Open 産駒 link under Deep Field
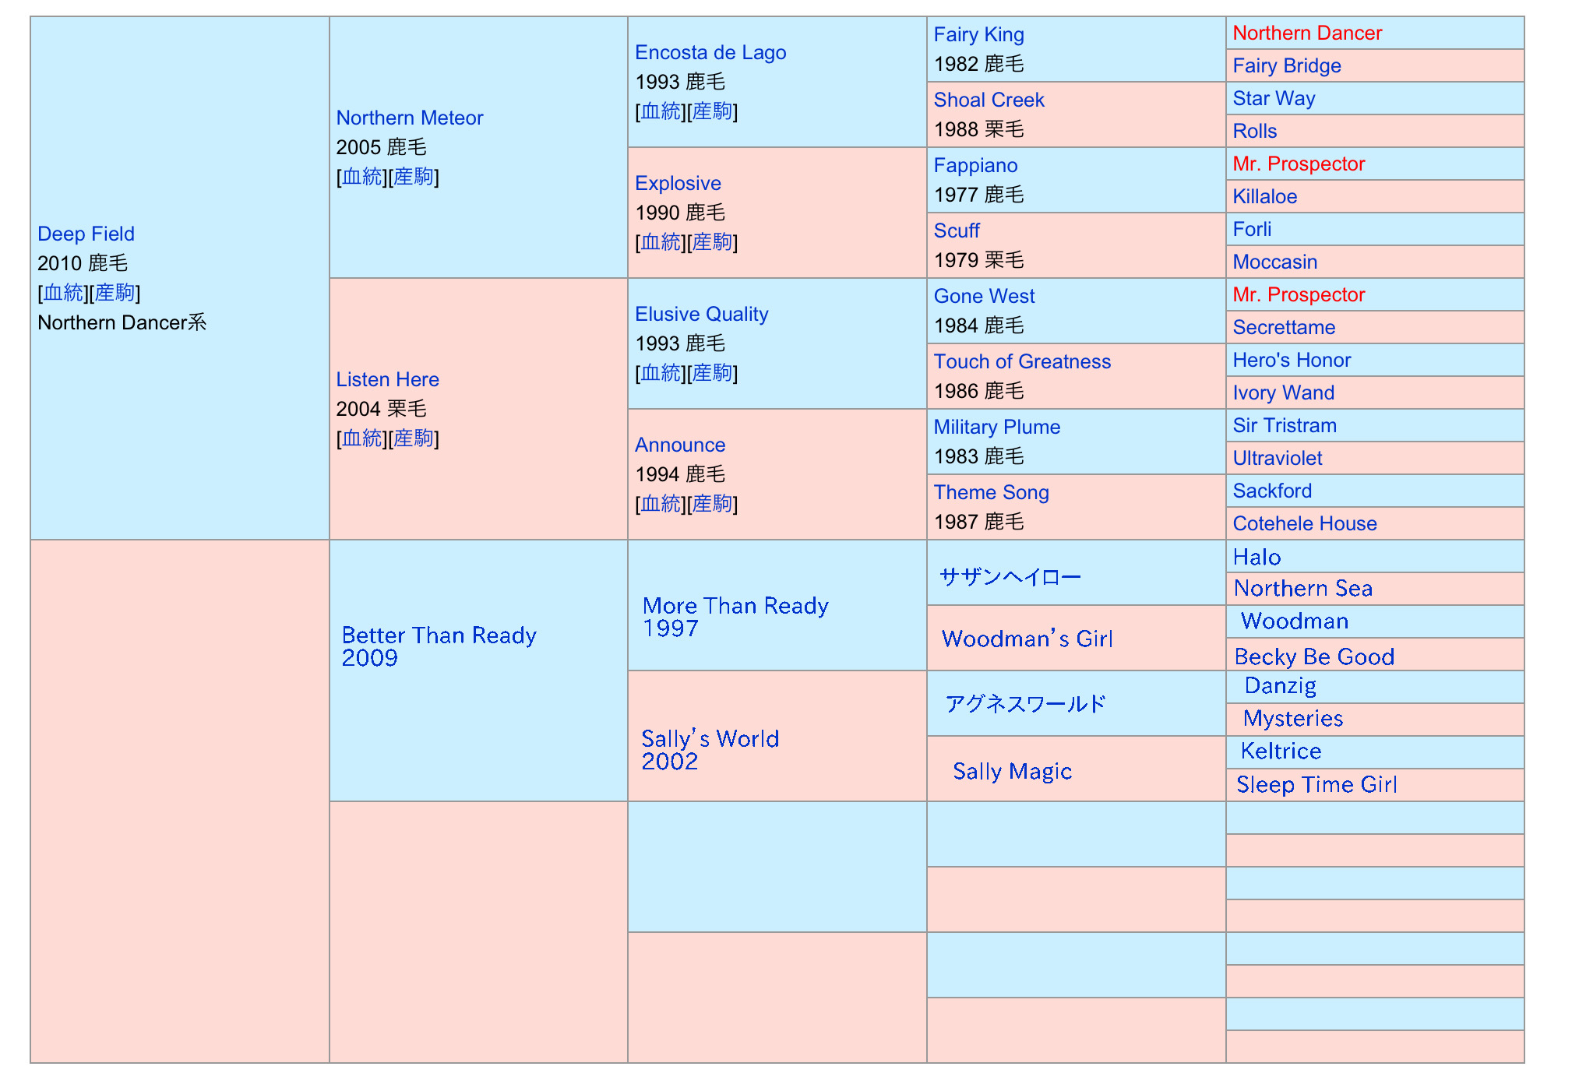Screen dimensions: 1579x1077 tap(115, 293)
